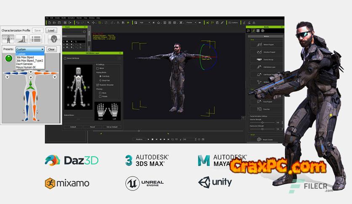Enable the Bone Edit Mode checkbox

65,59
